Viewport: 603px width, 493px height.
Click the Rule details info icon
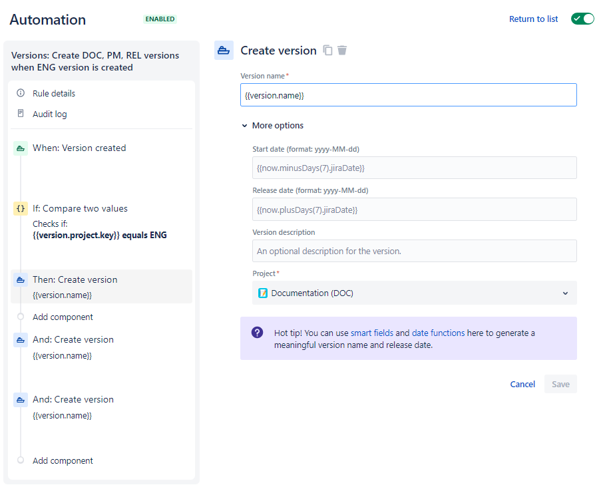[x=21, y=93]
